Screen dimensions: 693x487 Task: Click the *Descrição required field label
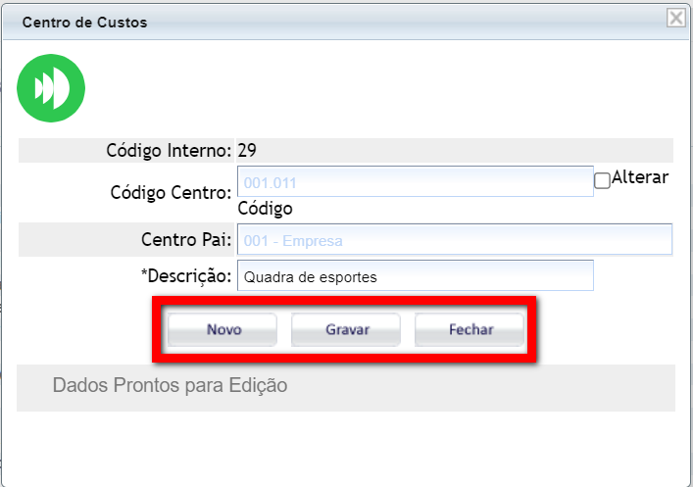186,275
